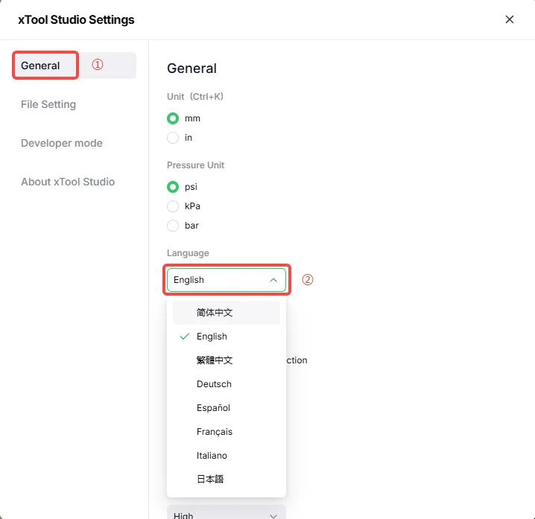Click the Language dropdown chevron arrow

pos(273,280)
